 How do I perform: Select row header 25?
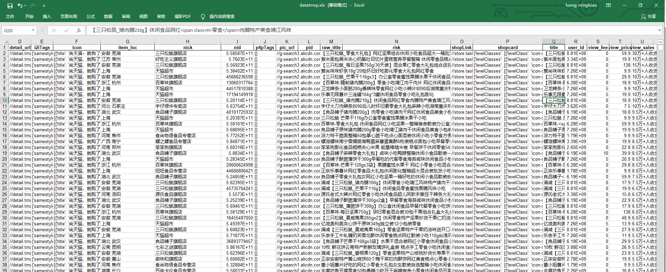click(x=4, y=188)
